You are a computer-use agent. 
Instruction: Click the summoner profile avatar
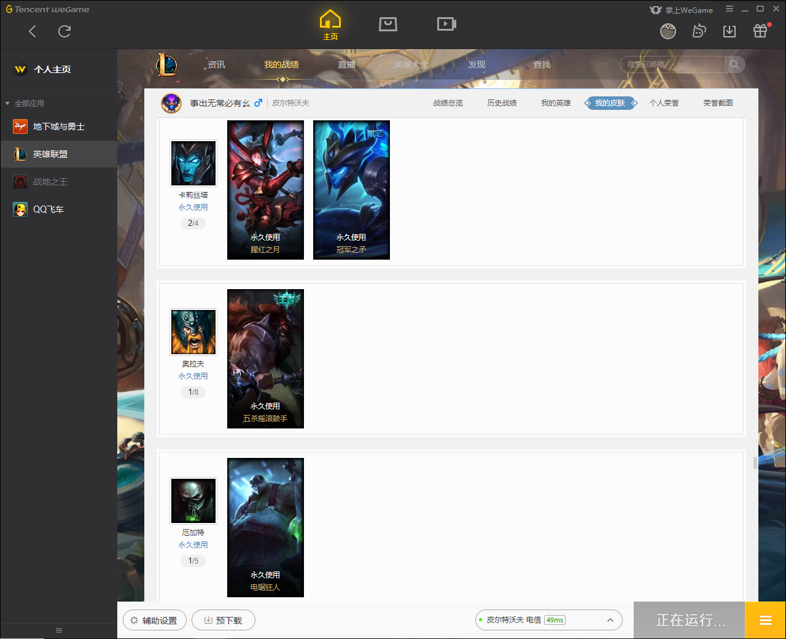point(171,103)
